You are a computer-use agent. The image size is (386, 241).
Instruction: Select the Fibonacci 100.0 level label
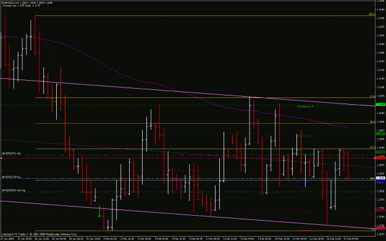(x=372, y=14)
